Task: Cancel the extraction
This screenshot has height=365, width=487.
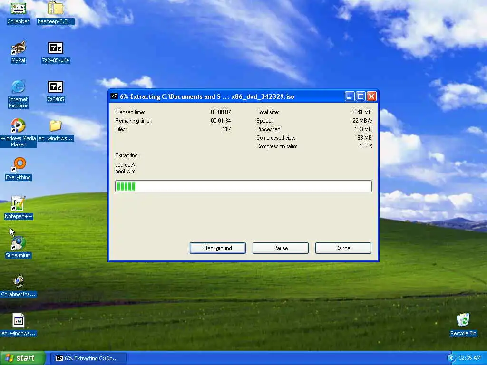Action: [343, 248]
